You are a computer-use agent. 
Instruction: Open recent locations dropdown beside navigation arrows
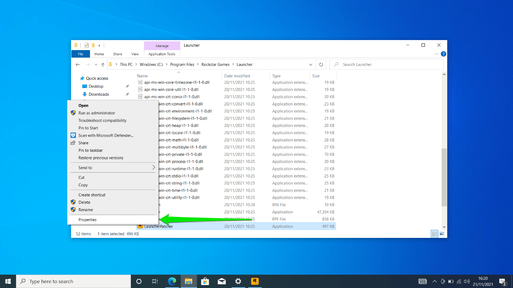click(x=96, y=64)
